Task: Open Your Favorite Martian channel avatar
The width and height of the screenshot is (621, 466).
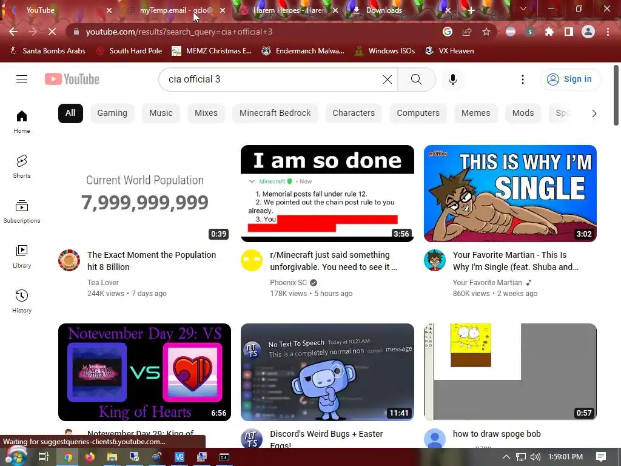Action: [x=434, y=260]
